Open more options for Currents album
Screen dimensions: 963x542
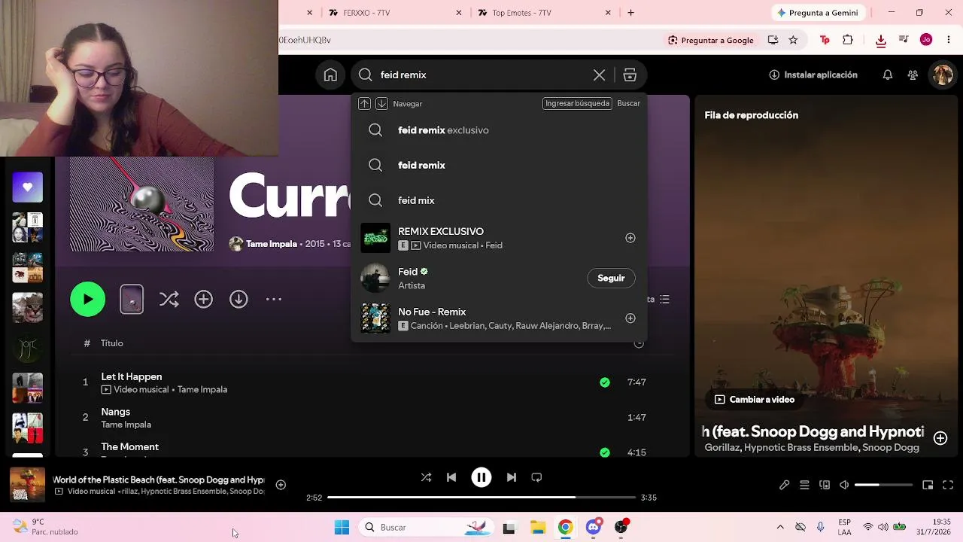pyautogui.click(x=274, y=299)
